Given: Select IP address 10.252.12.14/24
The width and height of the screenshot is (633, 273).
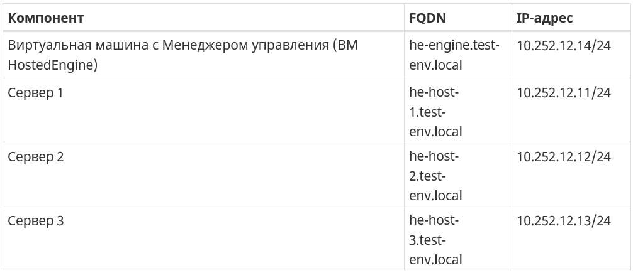Looking at the screenshot, I should (x=564, y=45).
